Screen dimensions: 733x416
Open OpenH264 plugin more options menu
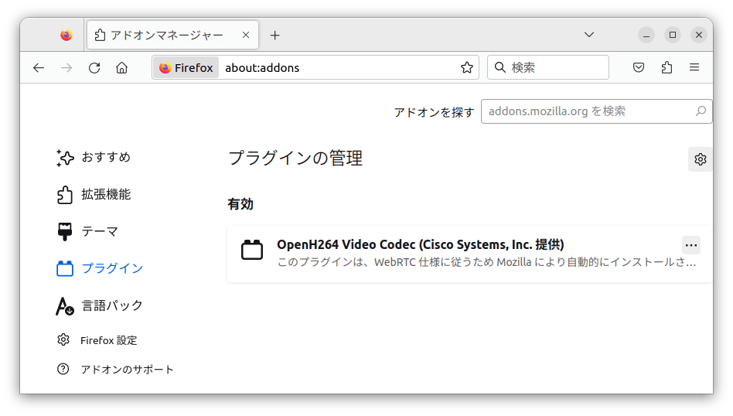point(691,245)
